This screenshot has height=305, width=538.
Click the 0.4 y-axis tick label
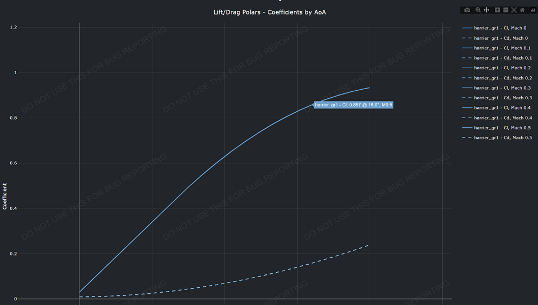pyautogui.click(x=13, y=208)
